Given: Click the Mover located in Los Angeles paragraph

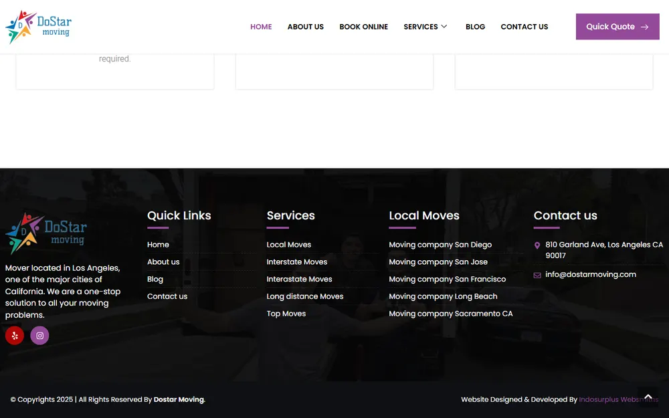Looking at the screenshot, I should tap(63, 292).
